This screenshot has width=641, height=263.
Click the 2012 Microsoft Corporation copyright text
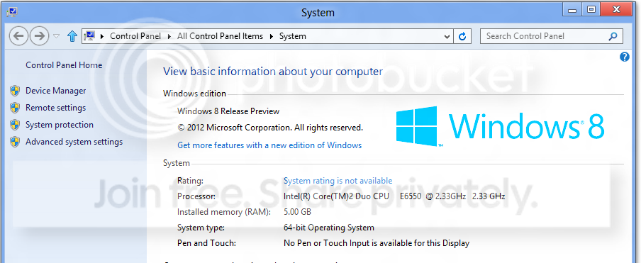270,128
